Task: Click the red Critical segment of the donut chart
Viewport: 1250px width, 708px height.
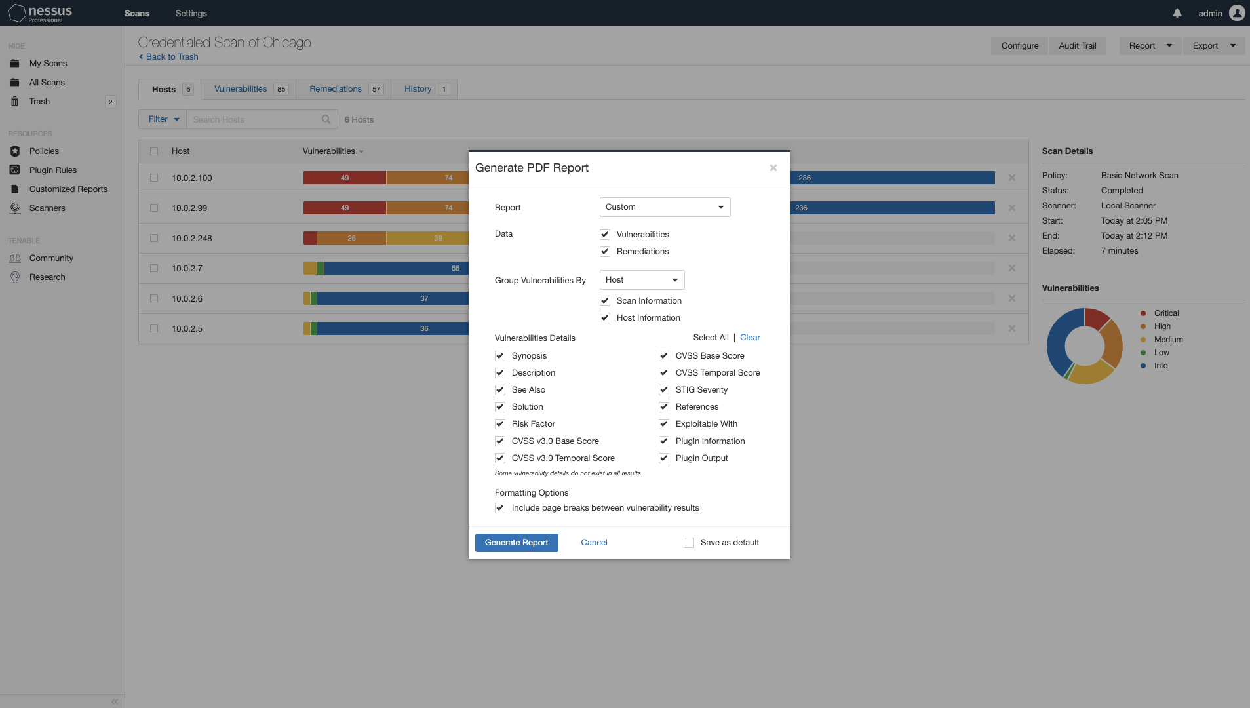Action: (x=1096, y=319)
